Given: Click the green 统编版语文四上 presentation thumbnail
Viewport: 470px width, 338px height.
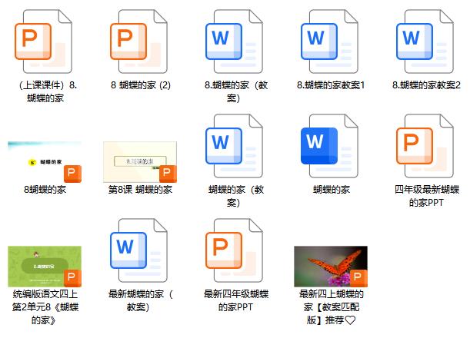Looking at the screenshot, I should [45, 266].
